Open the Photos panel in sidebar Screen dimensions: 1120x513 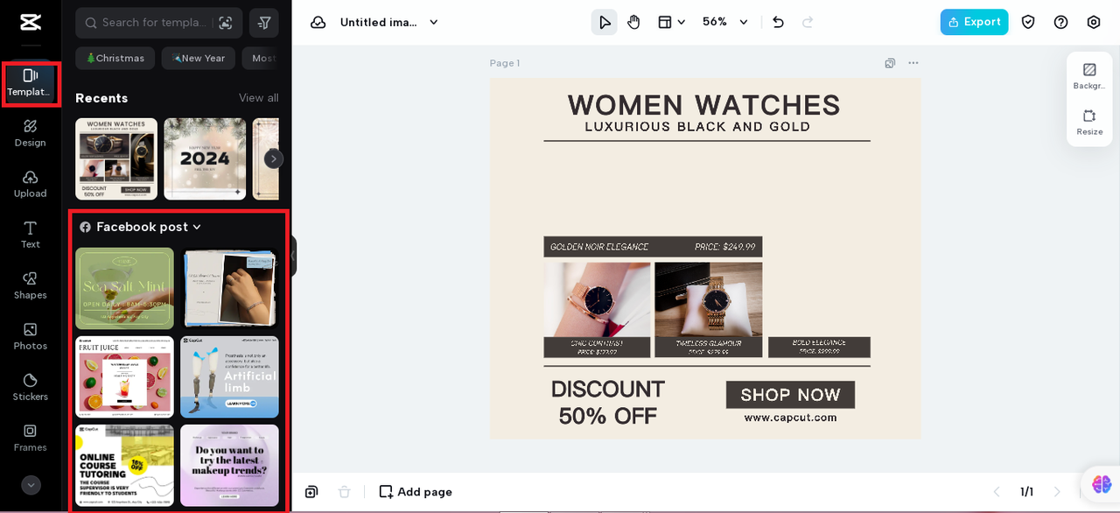pos(31,336)
